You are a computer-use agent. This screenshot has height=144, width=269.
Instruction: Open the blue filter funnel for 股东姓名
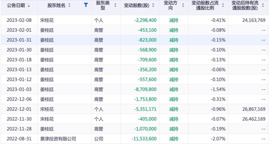tap(86, 5)
